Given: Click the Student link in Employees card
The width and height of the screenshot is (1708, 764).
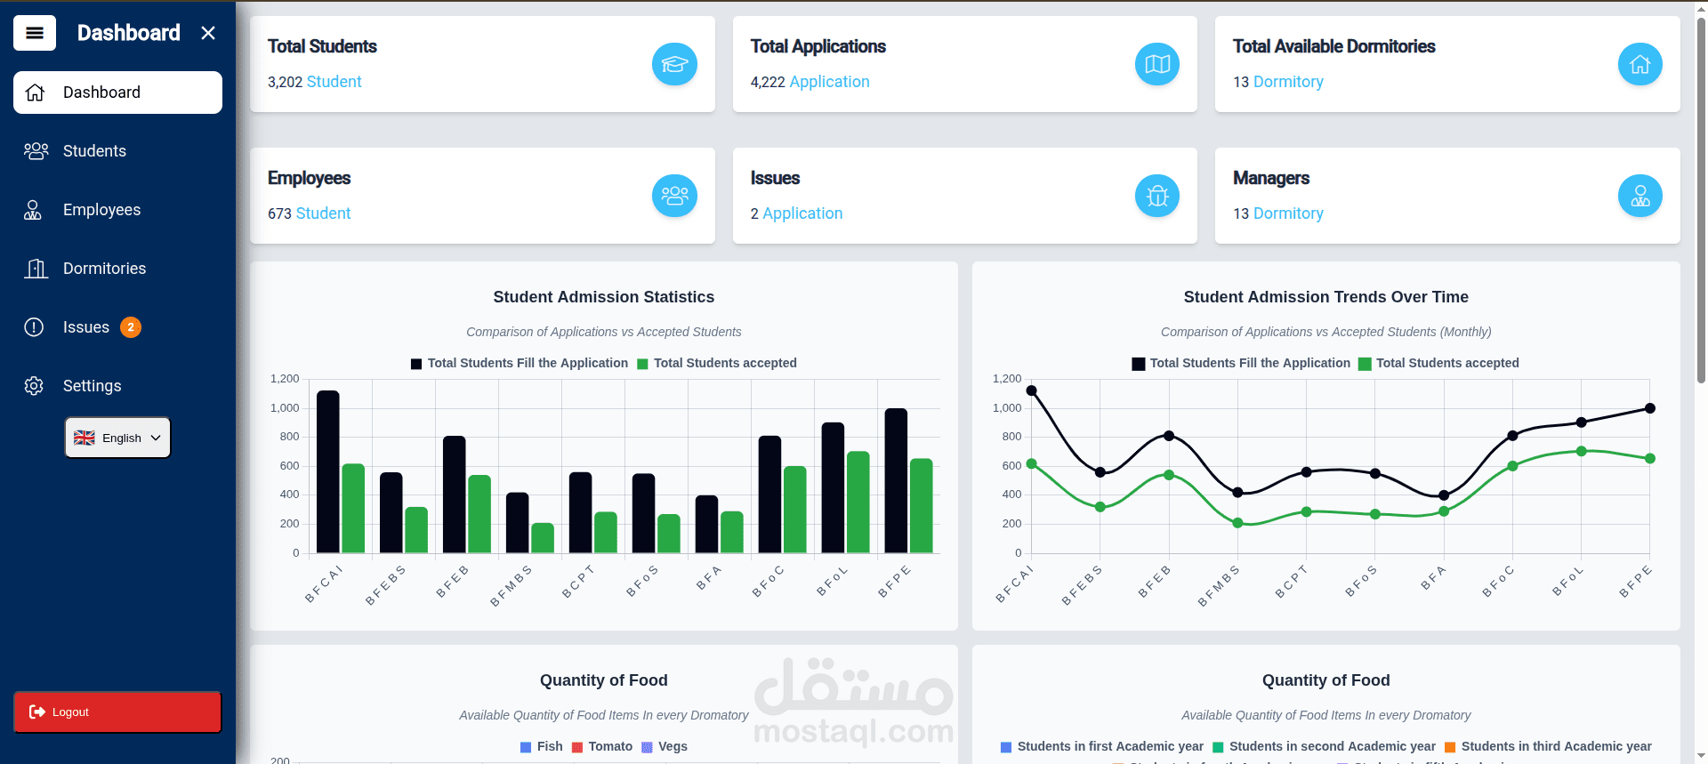Looking at the screenshot, I should (x=323, y=213).
